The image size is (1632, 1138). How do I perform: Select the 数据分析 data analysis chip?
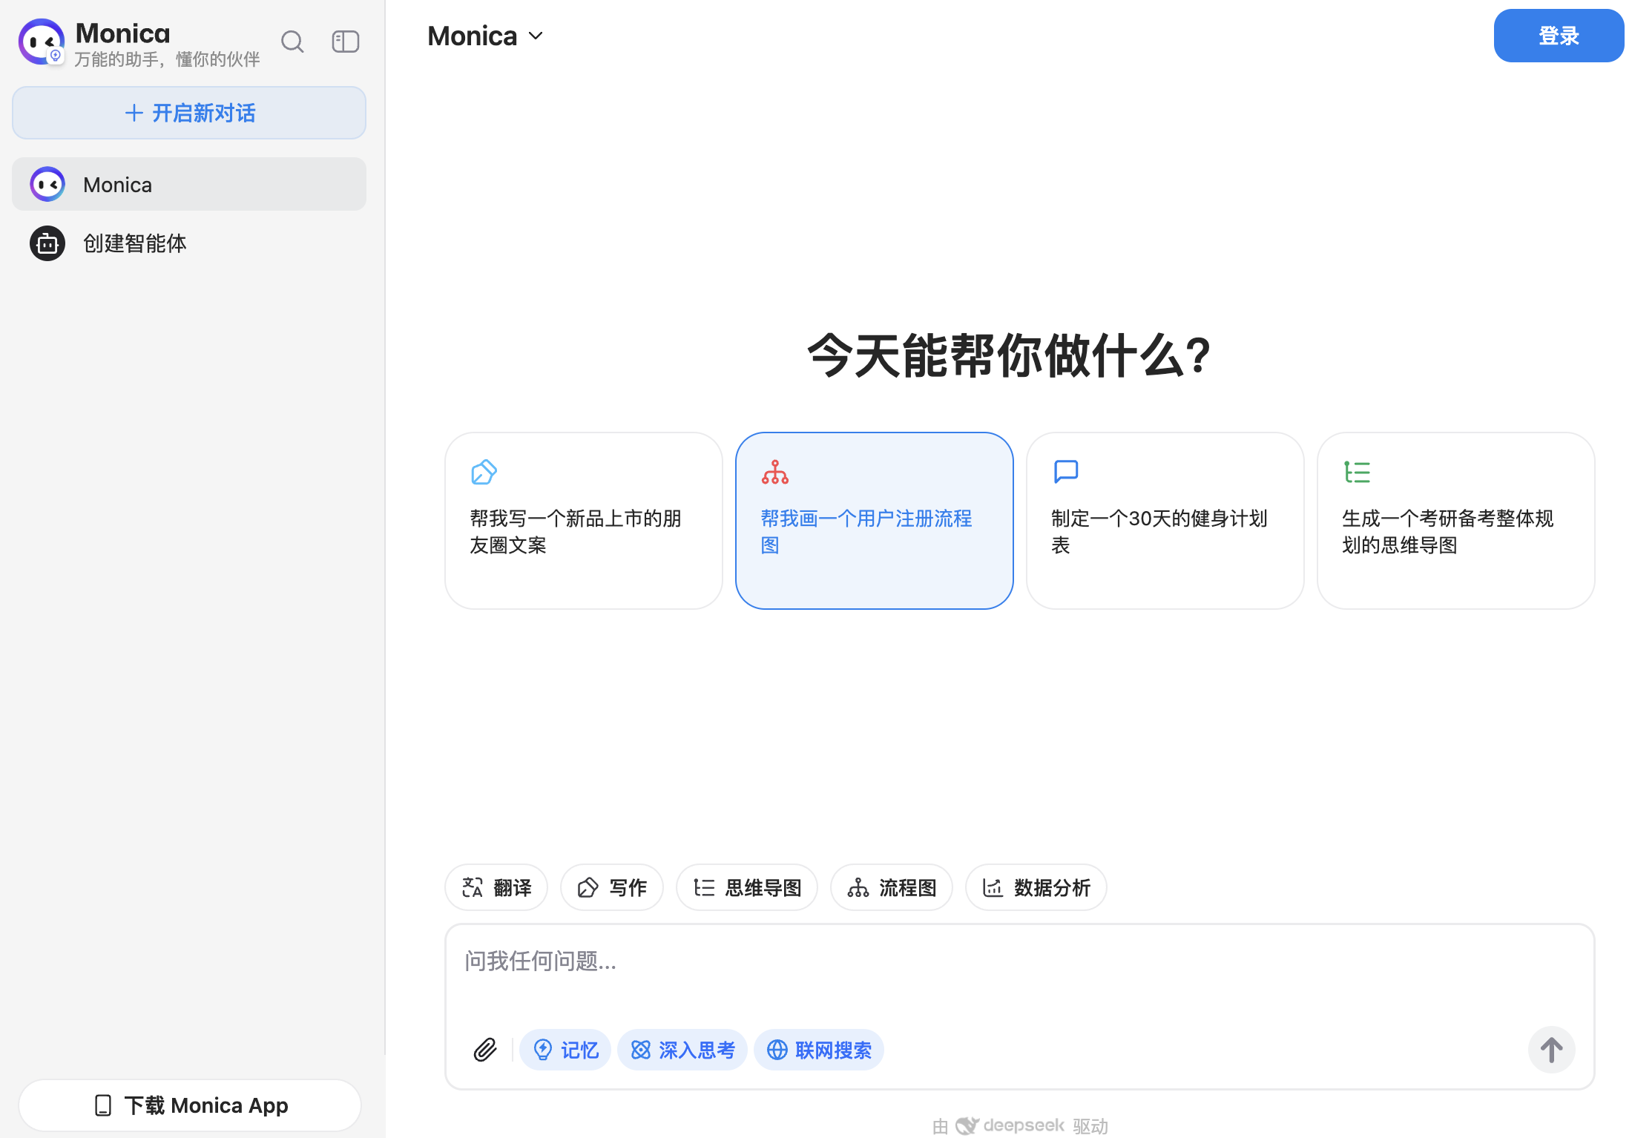click(x=1036, y=887)
